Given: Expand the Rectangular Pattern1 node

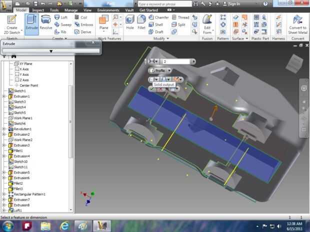Looking at the screenshot, I should pos(4,194).
